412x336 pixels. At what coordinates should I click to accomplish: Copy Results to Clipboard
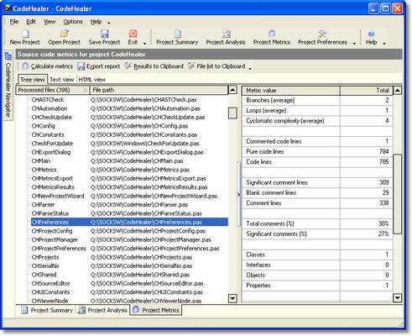(154, 66)
